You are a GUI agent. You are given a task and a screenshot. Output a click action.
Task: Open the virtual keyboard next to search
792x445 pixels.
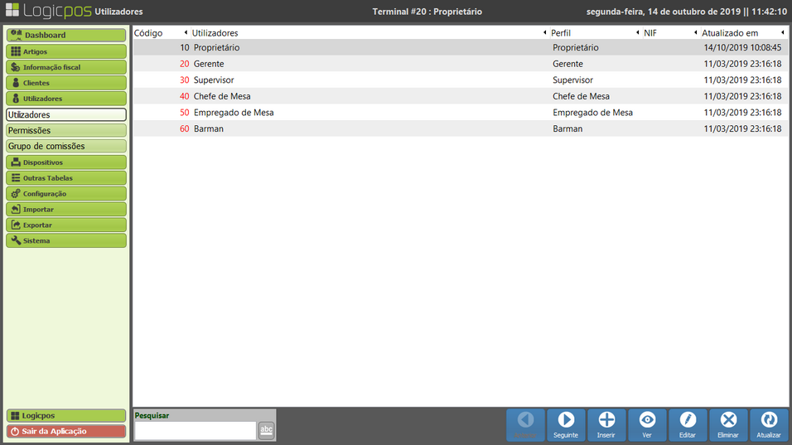pyautogui.click(x=266, y=430)
